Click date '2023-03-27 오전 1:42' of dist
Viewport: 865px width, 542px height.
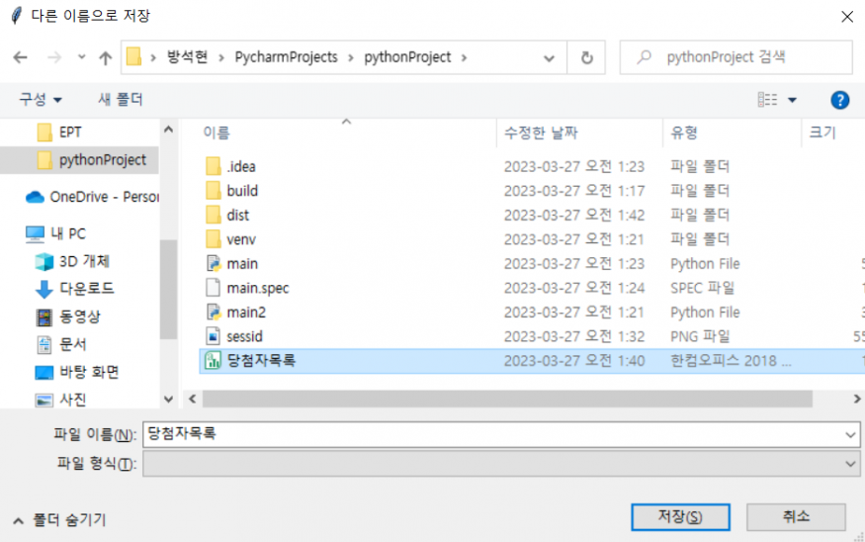pyautogui.click(x=574, y=215)
